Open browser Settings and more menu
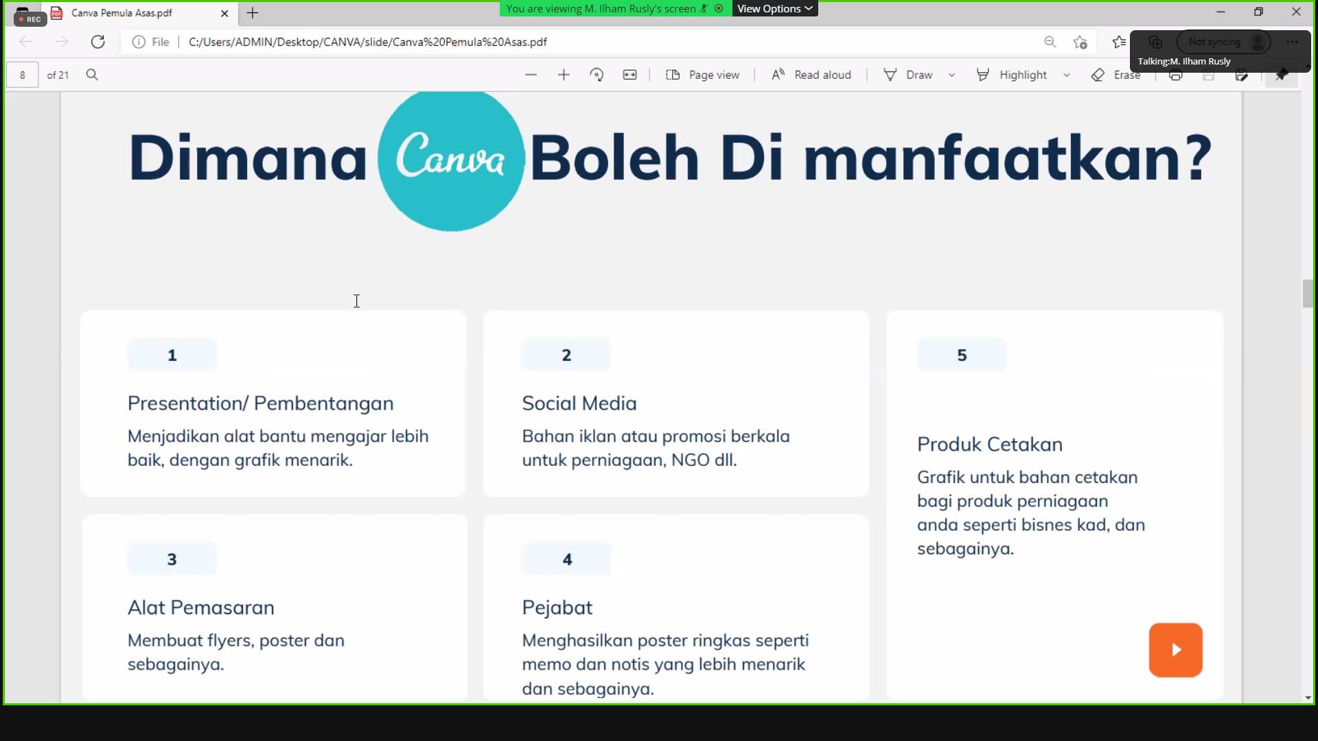Viewport: 1318px width, 741px height. (x=1293, y=42)
